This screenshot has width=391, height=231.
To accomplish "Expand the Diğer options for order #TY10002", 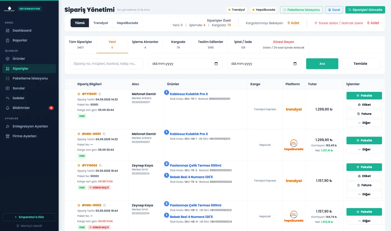I will 364,194.
